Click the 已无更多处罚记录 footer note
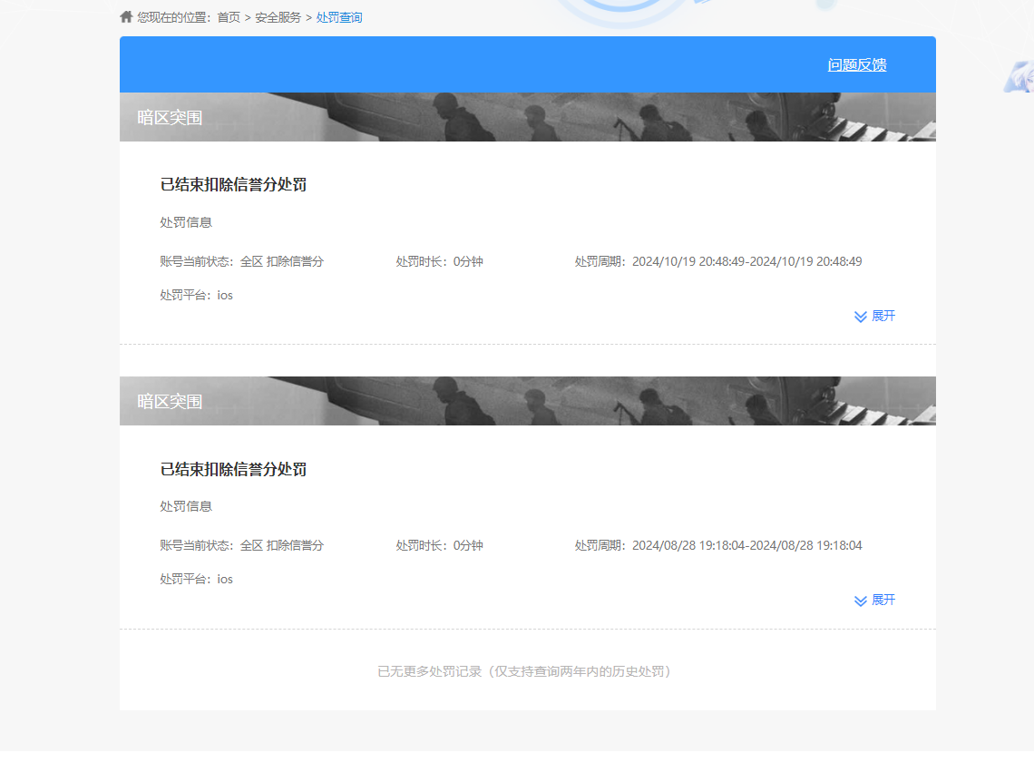The image size is (1034, 762). click(x=524, y=671)
